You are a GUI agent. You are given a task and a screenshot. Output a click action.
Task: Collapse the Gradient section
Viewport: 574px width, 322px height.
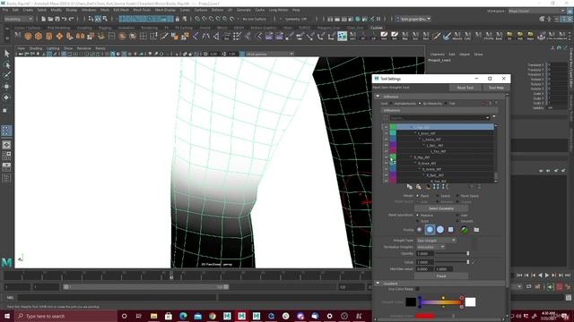(x=378, y=284)
